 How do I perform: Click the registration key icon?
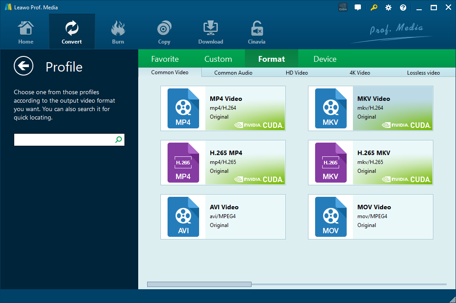(373, 7)
